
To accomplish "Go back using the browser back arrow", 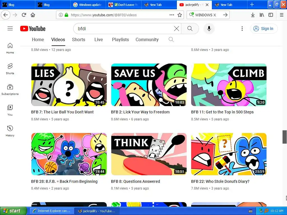I will pyautogui.click(x=6, y=15).
